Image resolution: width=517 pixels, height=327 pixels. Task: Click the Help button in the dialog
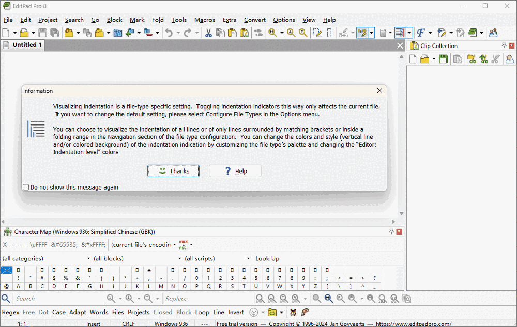(x=235, y=171)
